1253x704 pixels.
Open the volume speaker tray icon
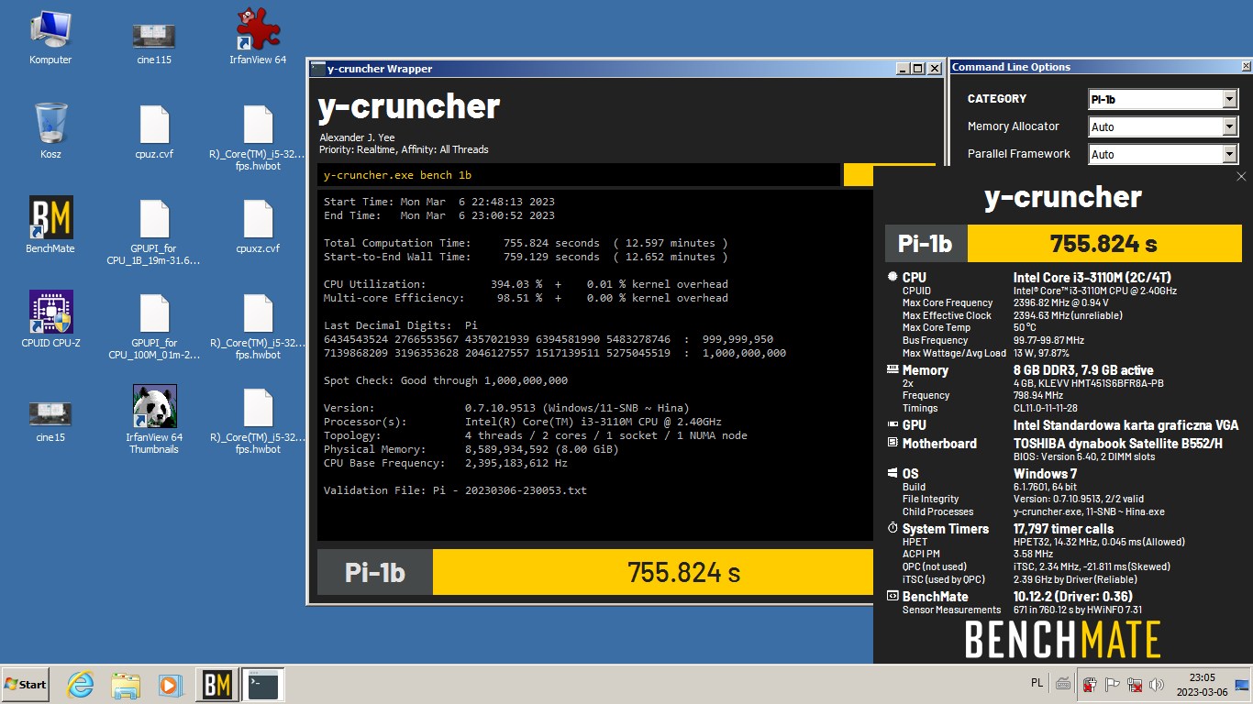pos(1158,684)
